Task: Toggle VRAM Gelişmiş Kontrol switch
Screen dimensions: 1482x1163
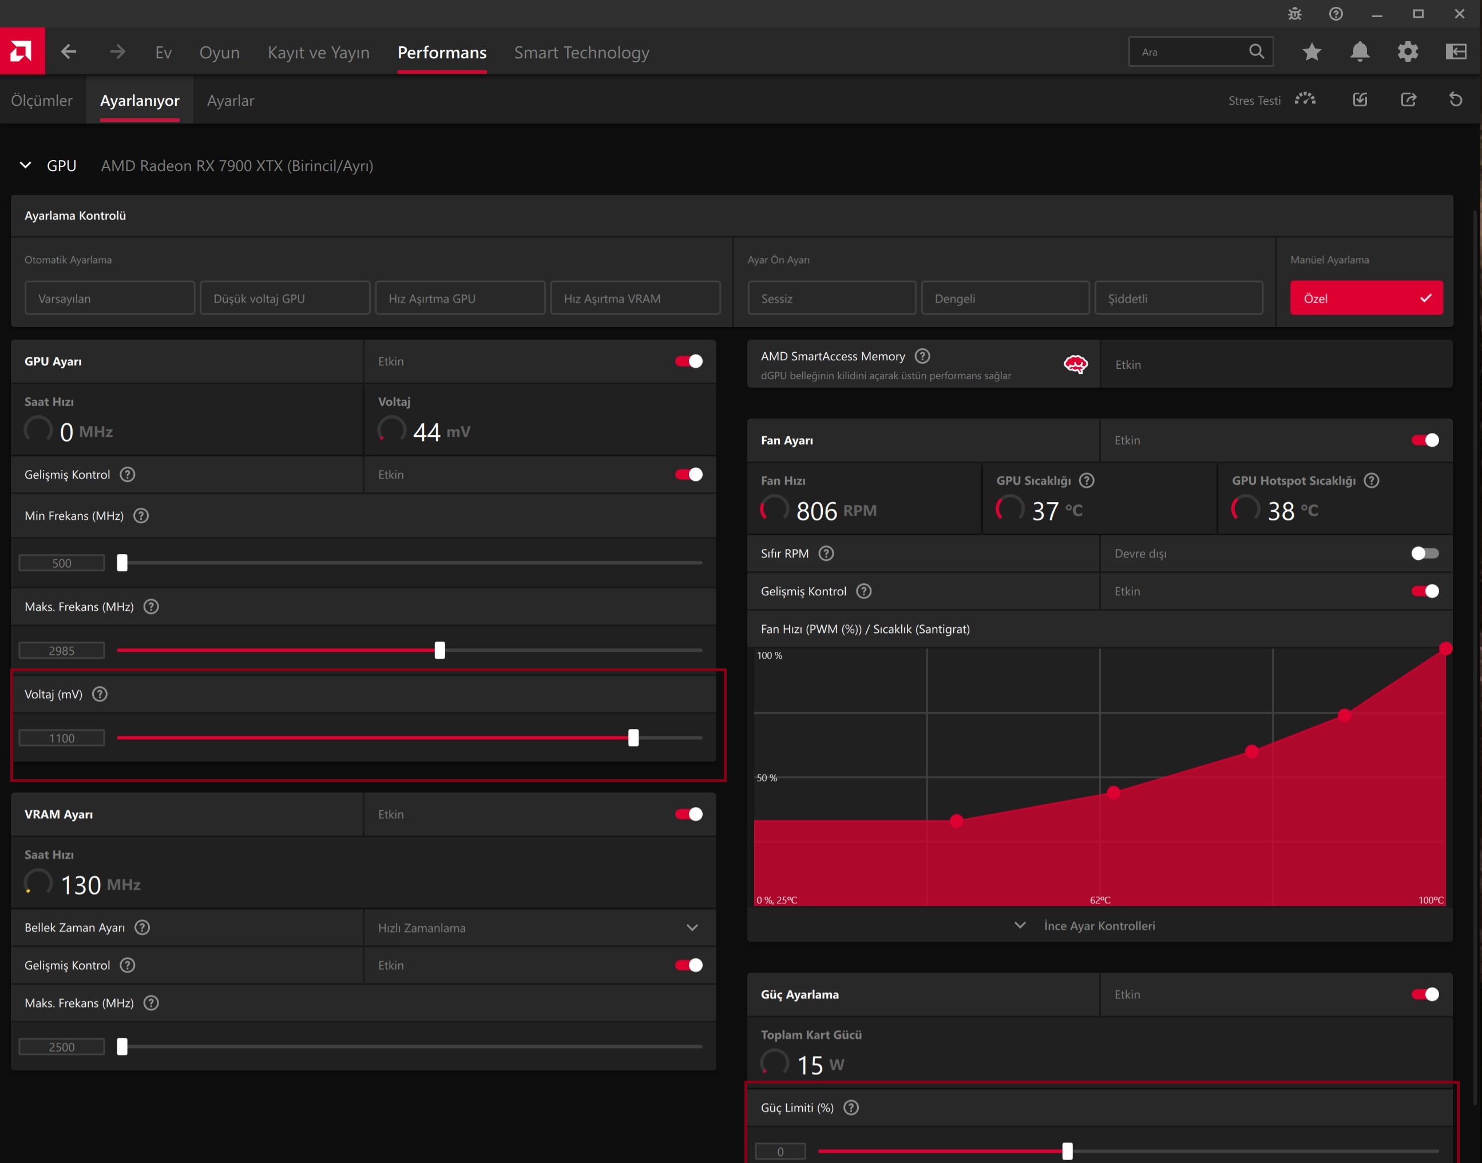Action: coord(688,965)
